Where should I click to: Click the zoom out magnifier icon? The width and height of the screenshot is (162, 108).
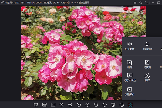pos(70,104)
